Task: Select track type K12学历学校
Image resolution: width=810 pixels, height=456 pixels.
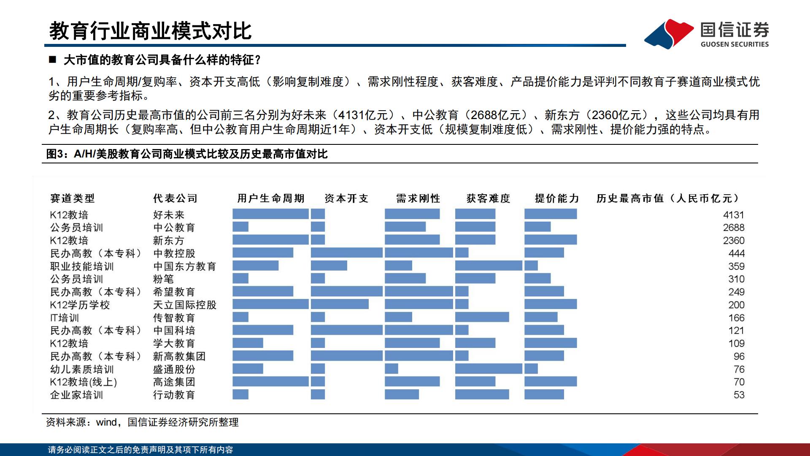Action: point(80,305)
